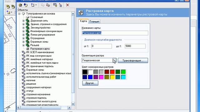Click the 'от 1:' scale field

coord(102,46)
